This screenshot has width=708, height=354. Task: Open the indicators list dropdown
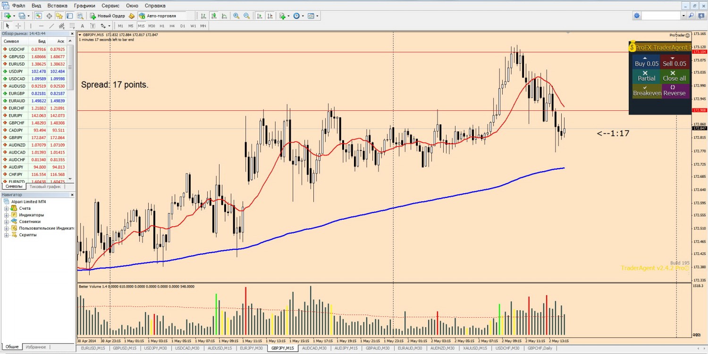click(x=288, y=16)
